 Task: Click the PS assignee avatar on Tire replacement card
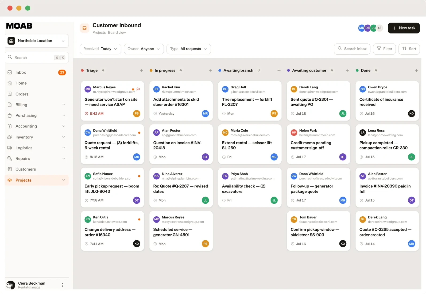click(274, 114)
